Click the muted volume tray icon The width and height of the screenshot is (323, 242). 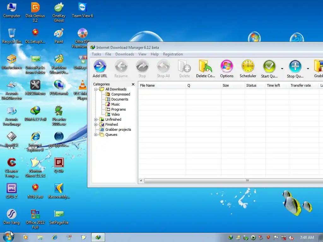pyautogui.click(x=291, y=238)
